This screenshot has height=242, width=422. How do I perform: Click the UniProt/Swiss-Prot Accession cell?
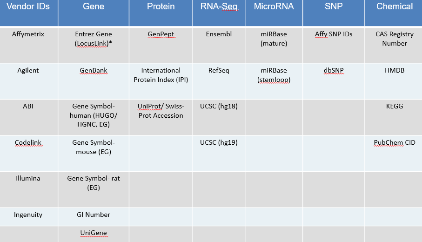(161, 111)
